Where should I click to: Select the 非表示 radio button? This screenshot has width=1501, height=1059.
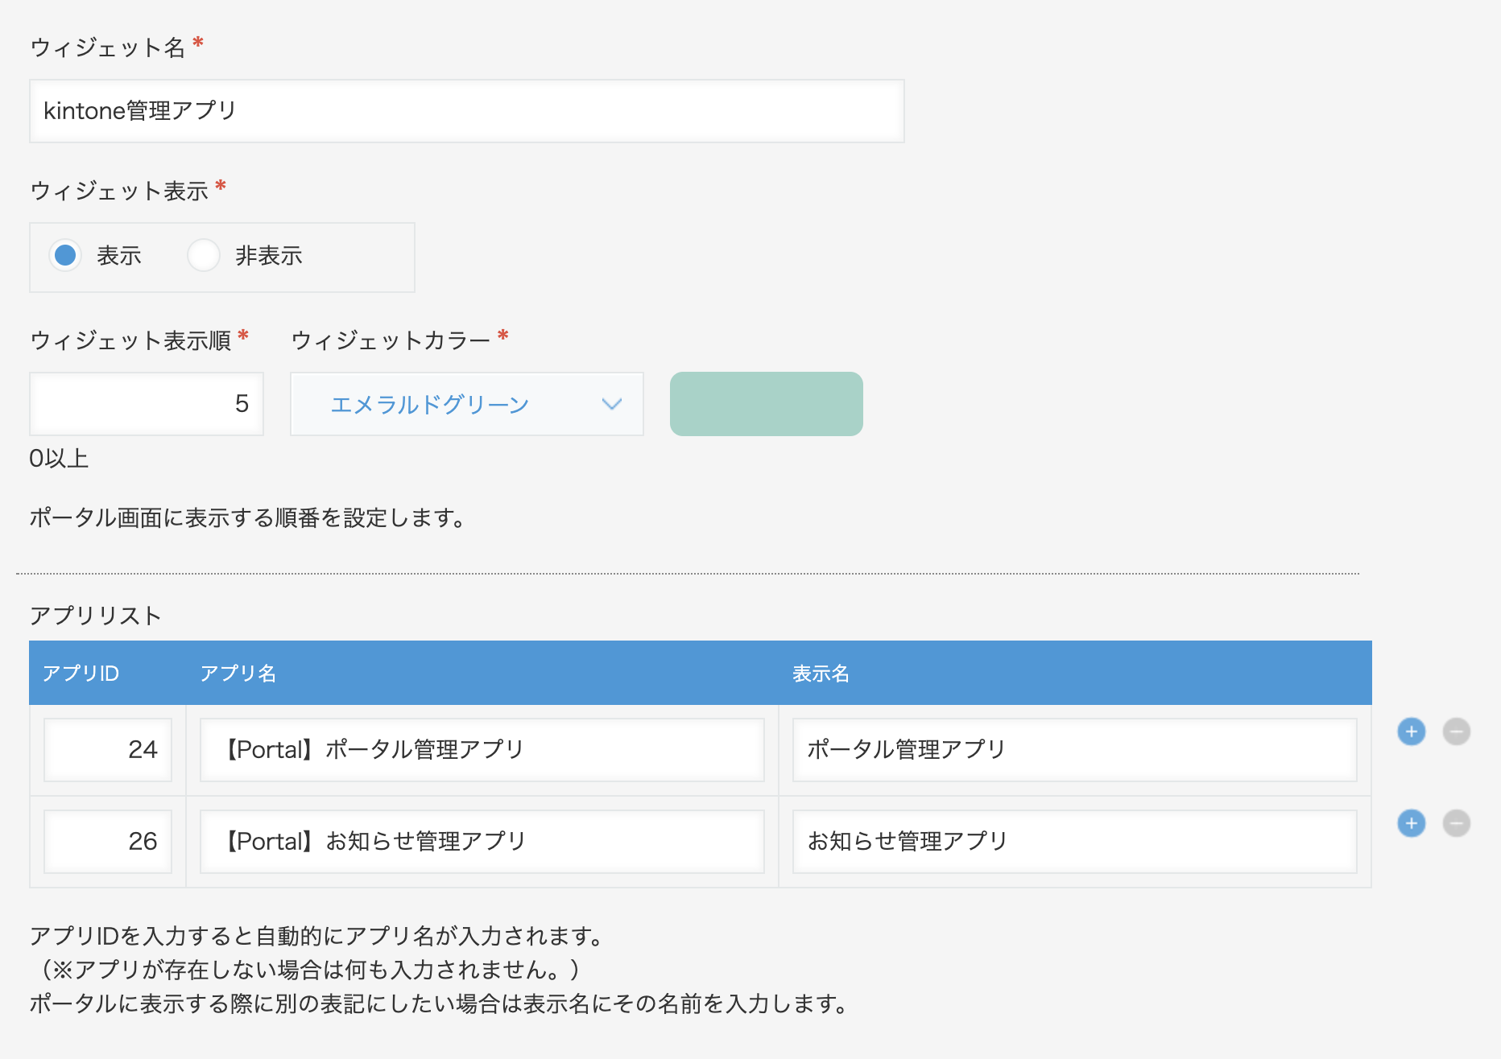204,256
